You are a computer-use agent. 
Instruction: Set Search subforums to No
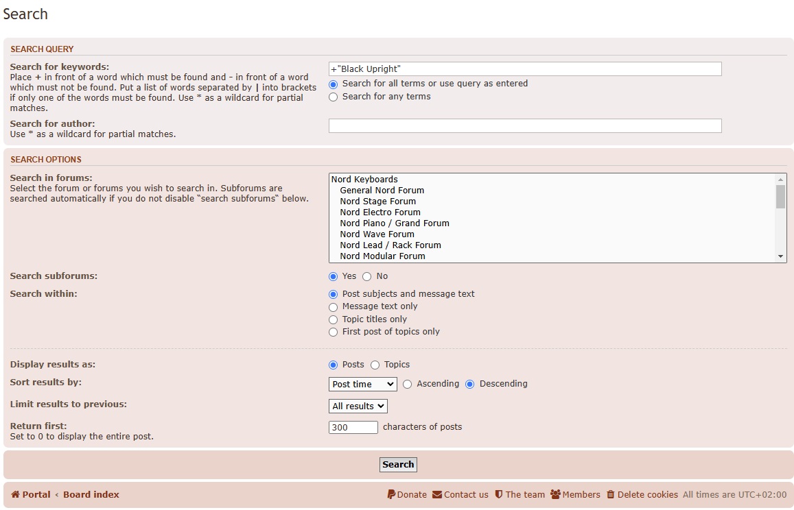[367, 277]
